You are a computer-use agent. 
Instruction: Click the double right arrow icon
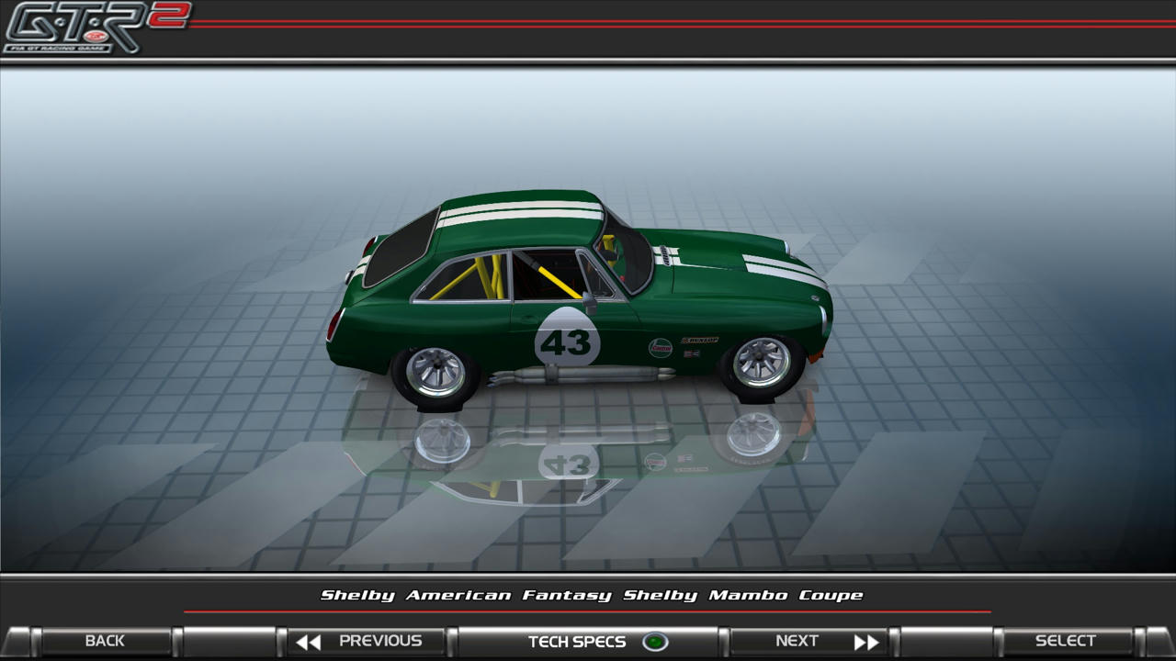point(866,642)
